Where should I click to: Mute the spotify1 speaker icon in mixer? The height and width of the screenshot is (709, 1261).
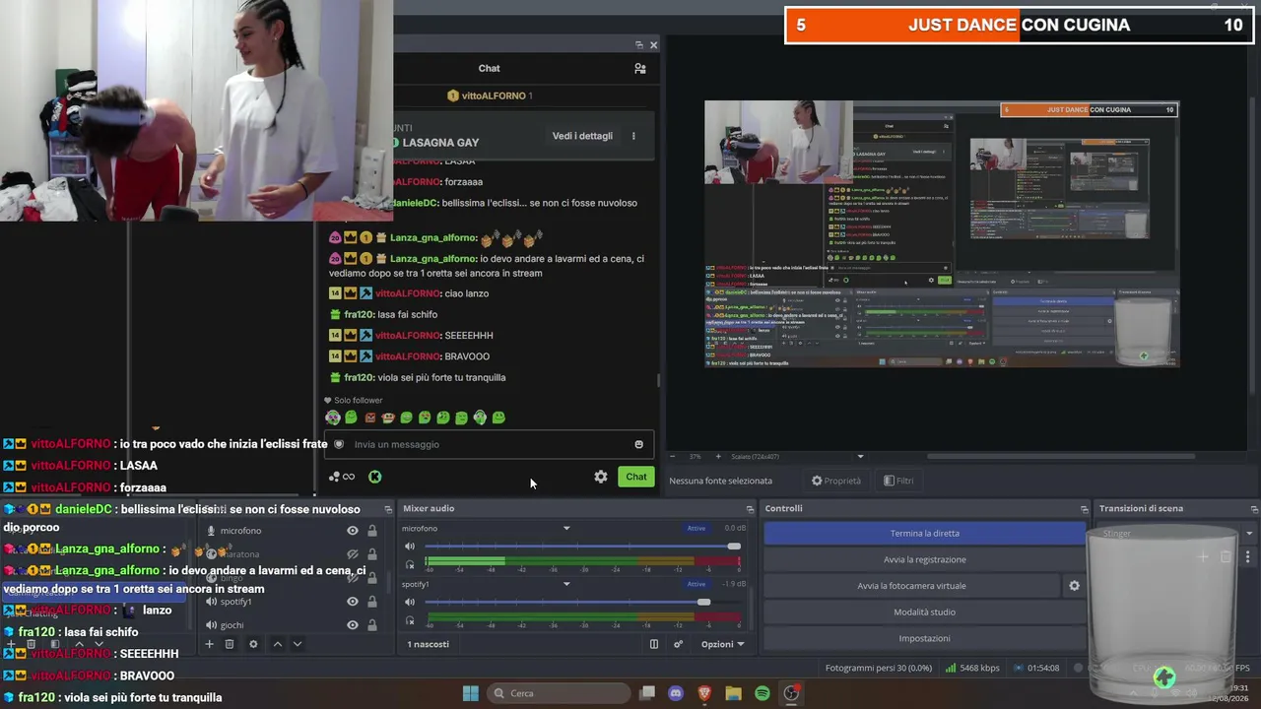tap(410, 602)
